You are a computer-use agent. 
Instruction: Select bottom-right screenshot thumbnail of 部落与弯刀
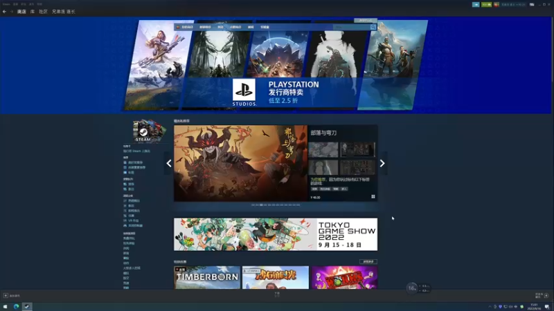[357, 167]
